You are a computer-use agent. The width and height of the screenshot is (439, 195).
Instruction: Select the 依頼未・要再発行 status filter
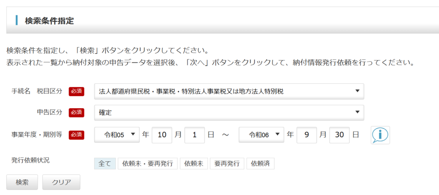pos(147,163)
